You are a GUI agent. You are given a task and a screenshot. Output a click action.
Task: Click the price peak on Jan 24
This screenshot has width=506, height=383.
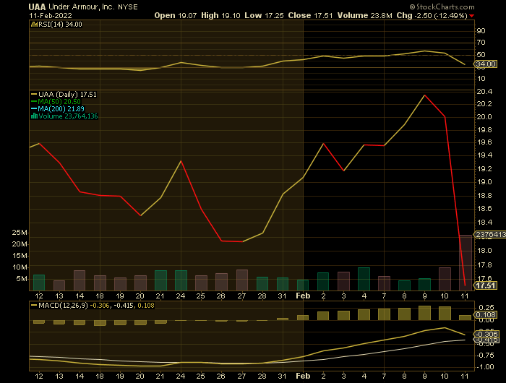[181, 160]
